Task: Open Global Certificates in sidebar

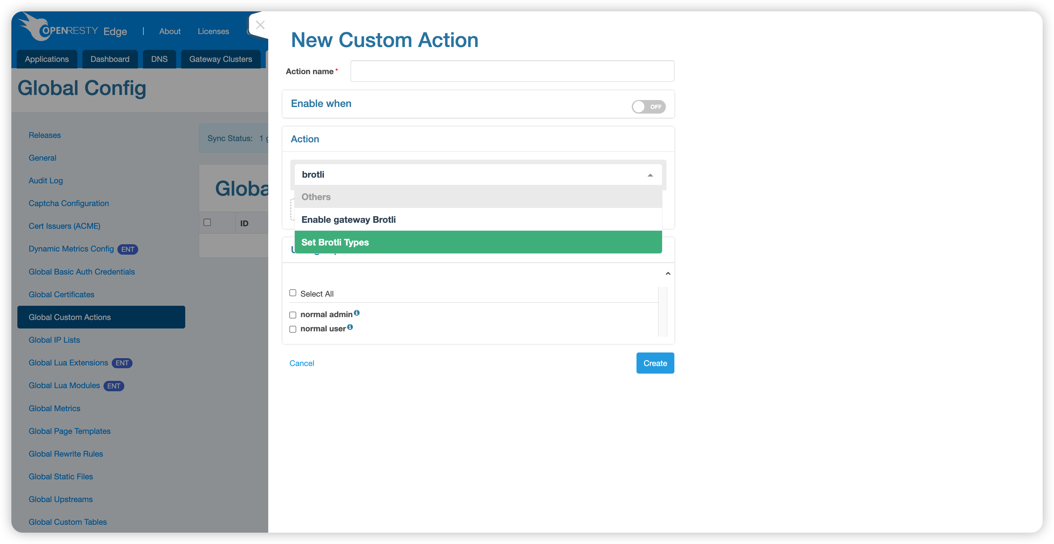Action: pos(61,294)
